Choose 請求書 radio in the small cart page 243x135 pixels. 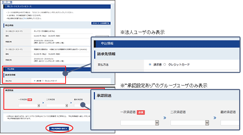tap(35, 81)
